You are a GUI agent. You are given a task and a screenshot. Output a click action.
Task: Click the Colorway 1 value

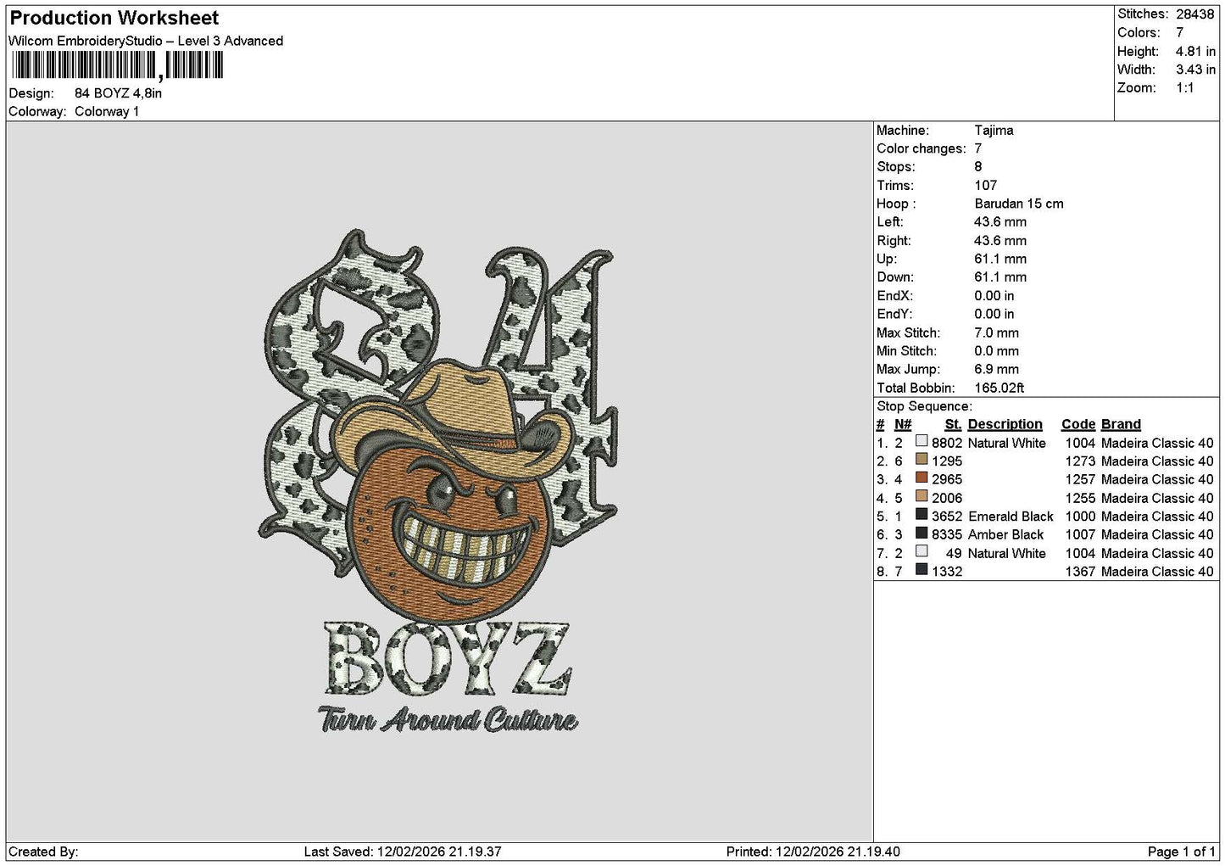[107, 112]
